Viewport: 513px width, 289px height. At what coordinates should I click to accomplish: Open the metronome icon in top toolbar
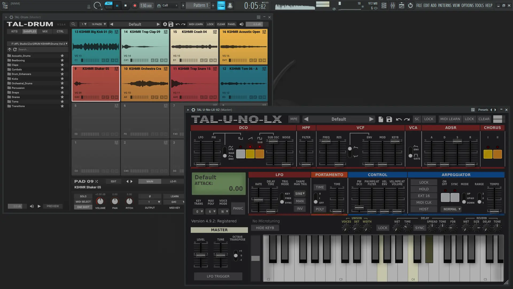pyautogui.click(x=230, y=6)
